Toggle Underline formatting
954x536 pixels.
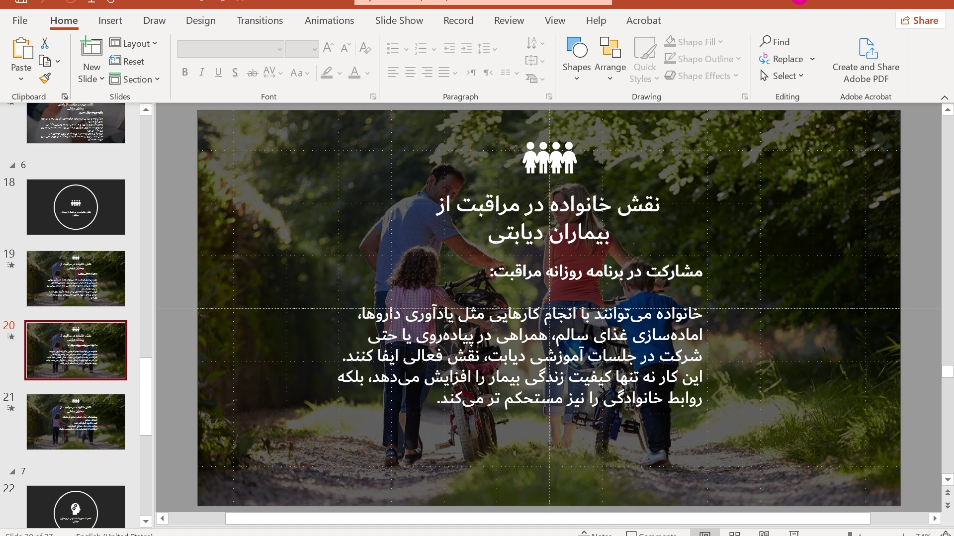coord(218,73)
